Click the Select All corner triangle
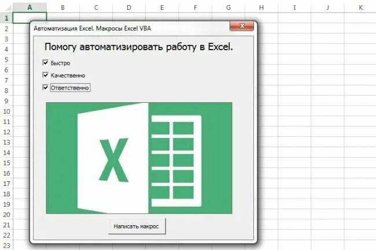The width and height of the screenshot is (376, 250). tap(7, 8)
